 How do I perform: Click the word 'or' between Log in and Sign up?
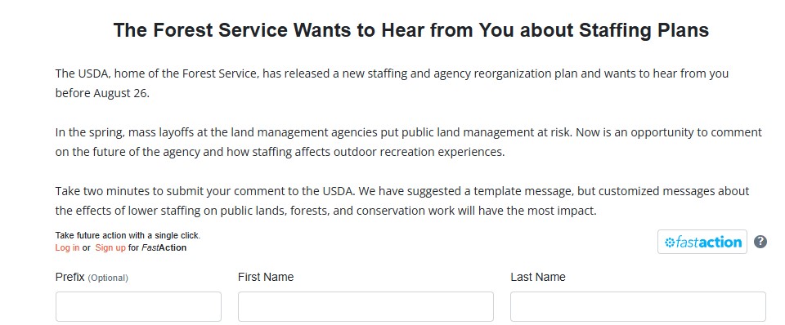pyautogui.click(x=87, y=248)
